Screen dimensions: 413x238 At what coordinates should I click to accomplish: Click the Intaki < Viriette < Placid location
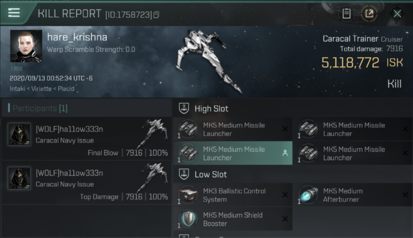point(42,89)
